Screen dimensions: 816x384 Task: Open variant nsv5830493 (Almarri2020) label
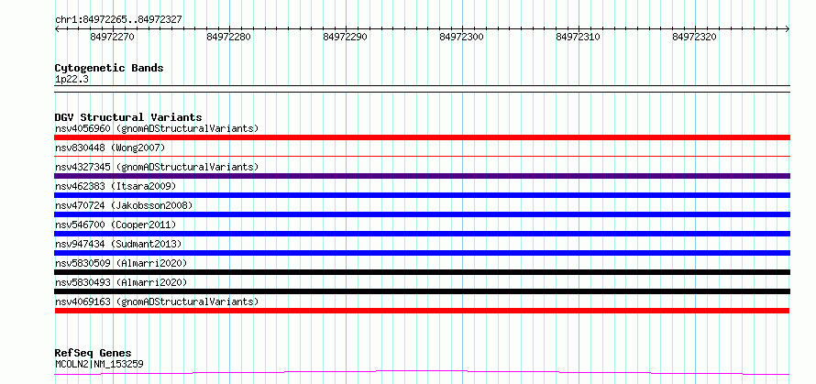click(121, 282)
